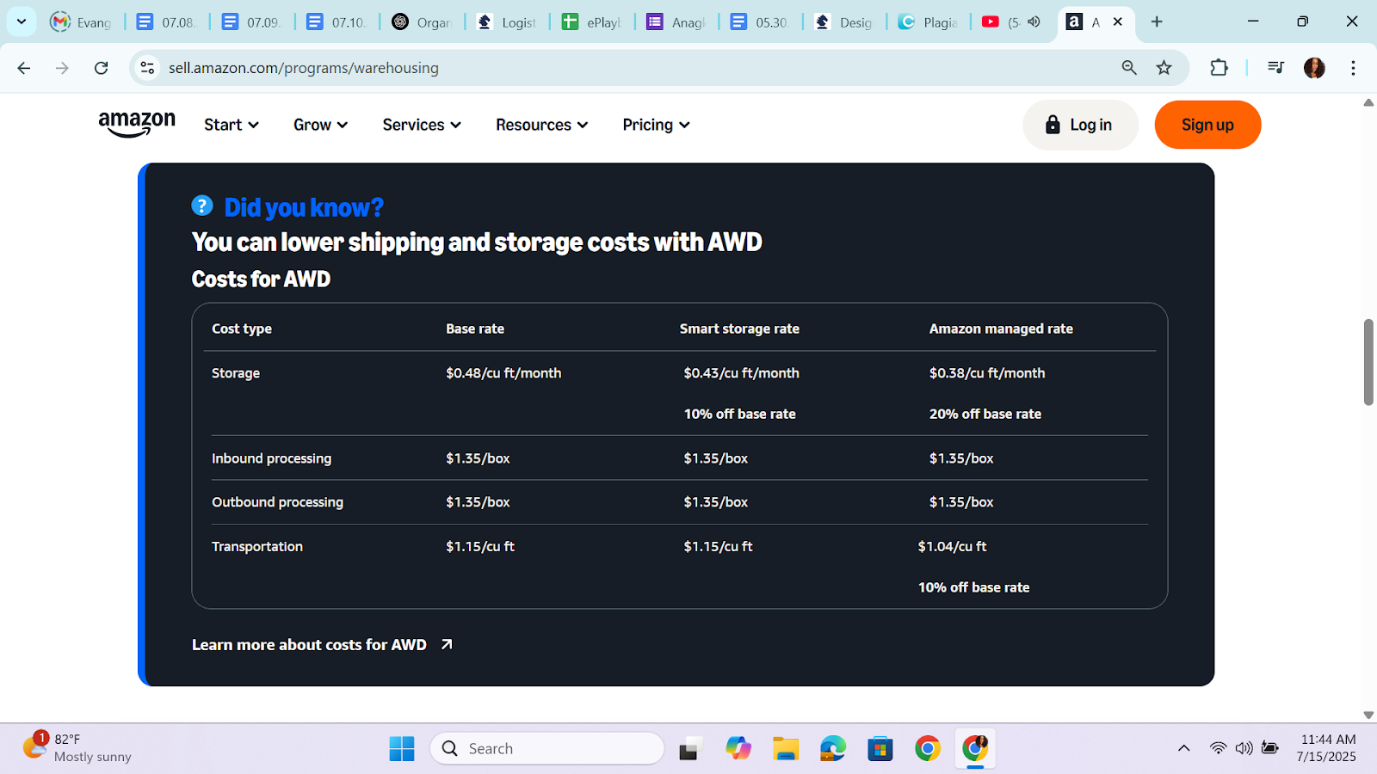Open Task View on the taskbar
Viewport: 1377px width, 774px height.
point(688,749)
